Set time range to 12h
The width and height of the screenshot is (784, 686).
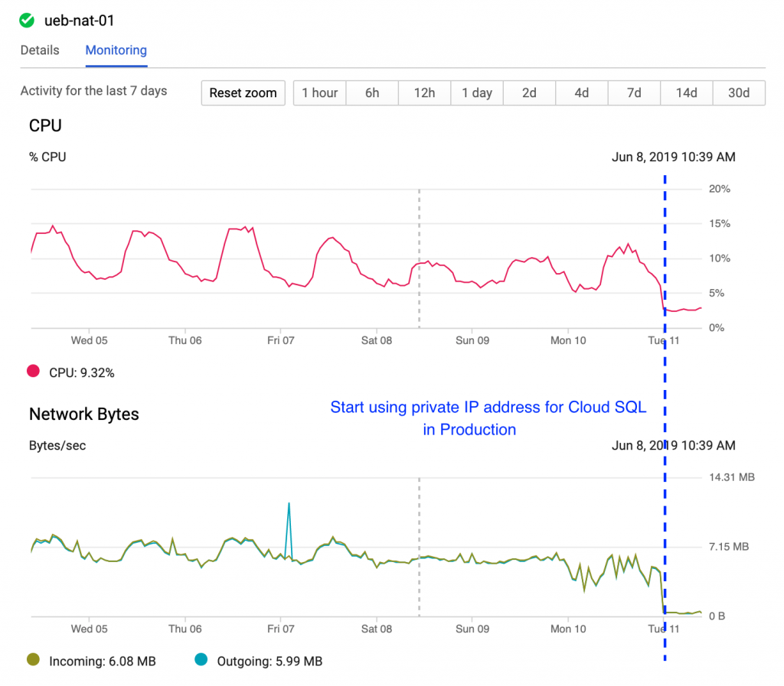pyautogui.click(x=424, y=93)
